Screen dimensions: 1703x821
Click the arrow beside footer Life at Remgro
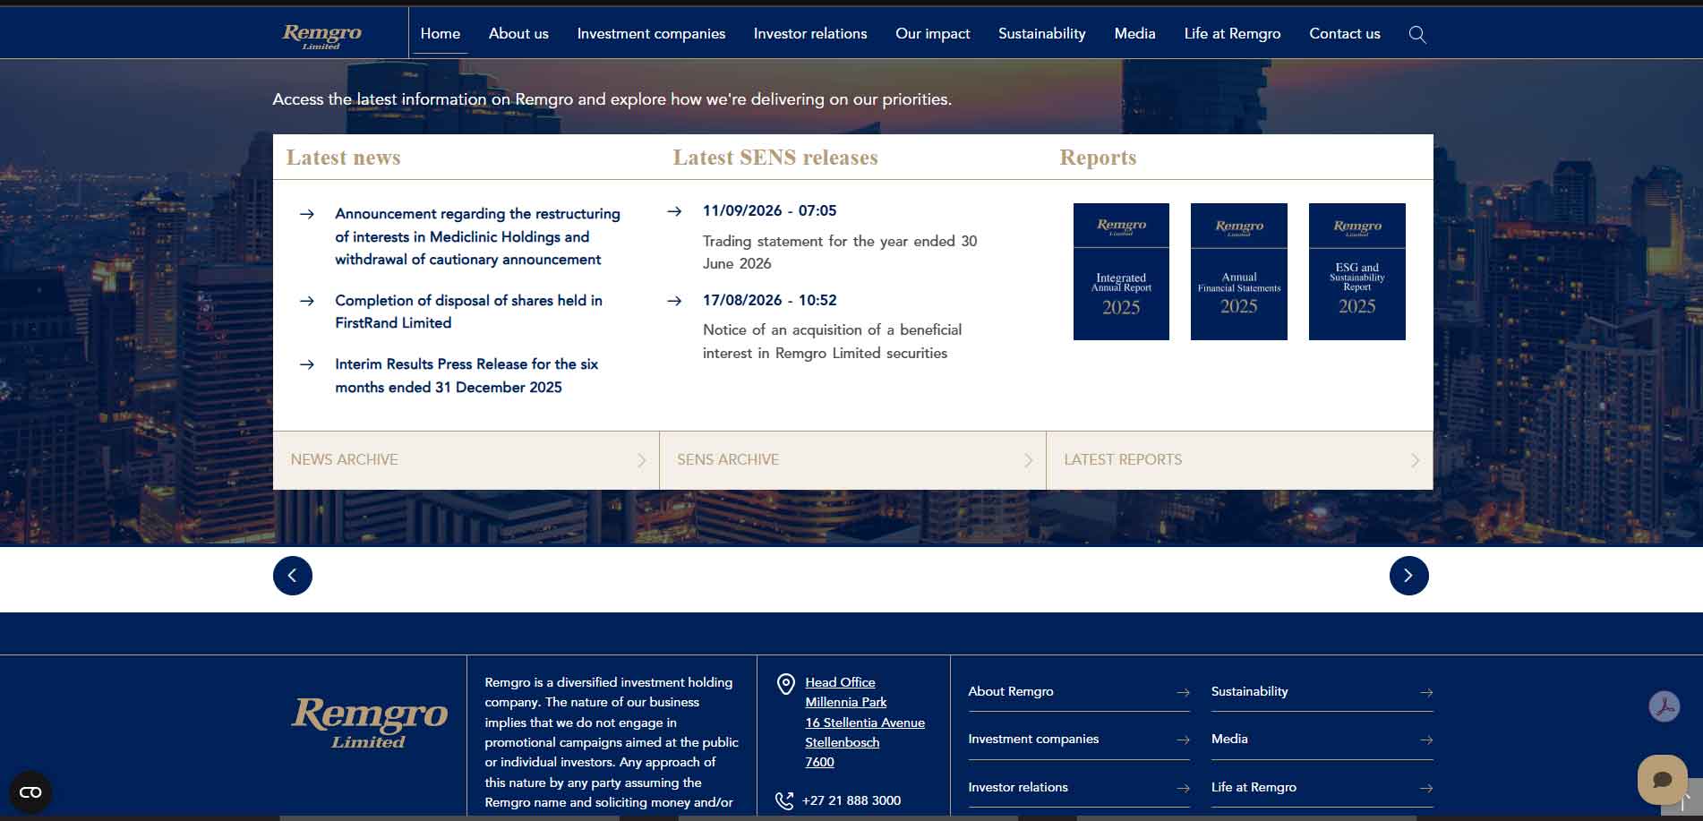(1426, 788)
